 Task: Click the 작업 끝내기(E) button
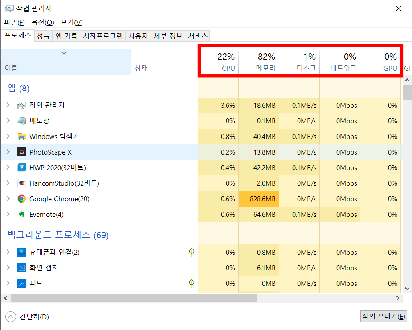tap(383, 316)
